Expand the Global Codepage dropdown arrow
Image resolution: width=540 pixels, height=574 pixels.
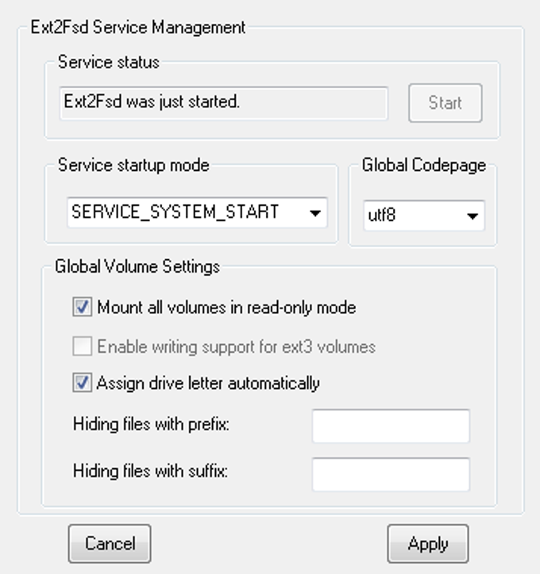click(x=472, y=215)
